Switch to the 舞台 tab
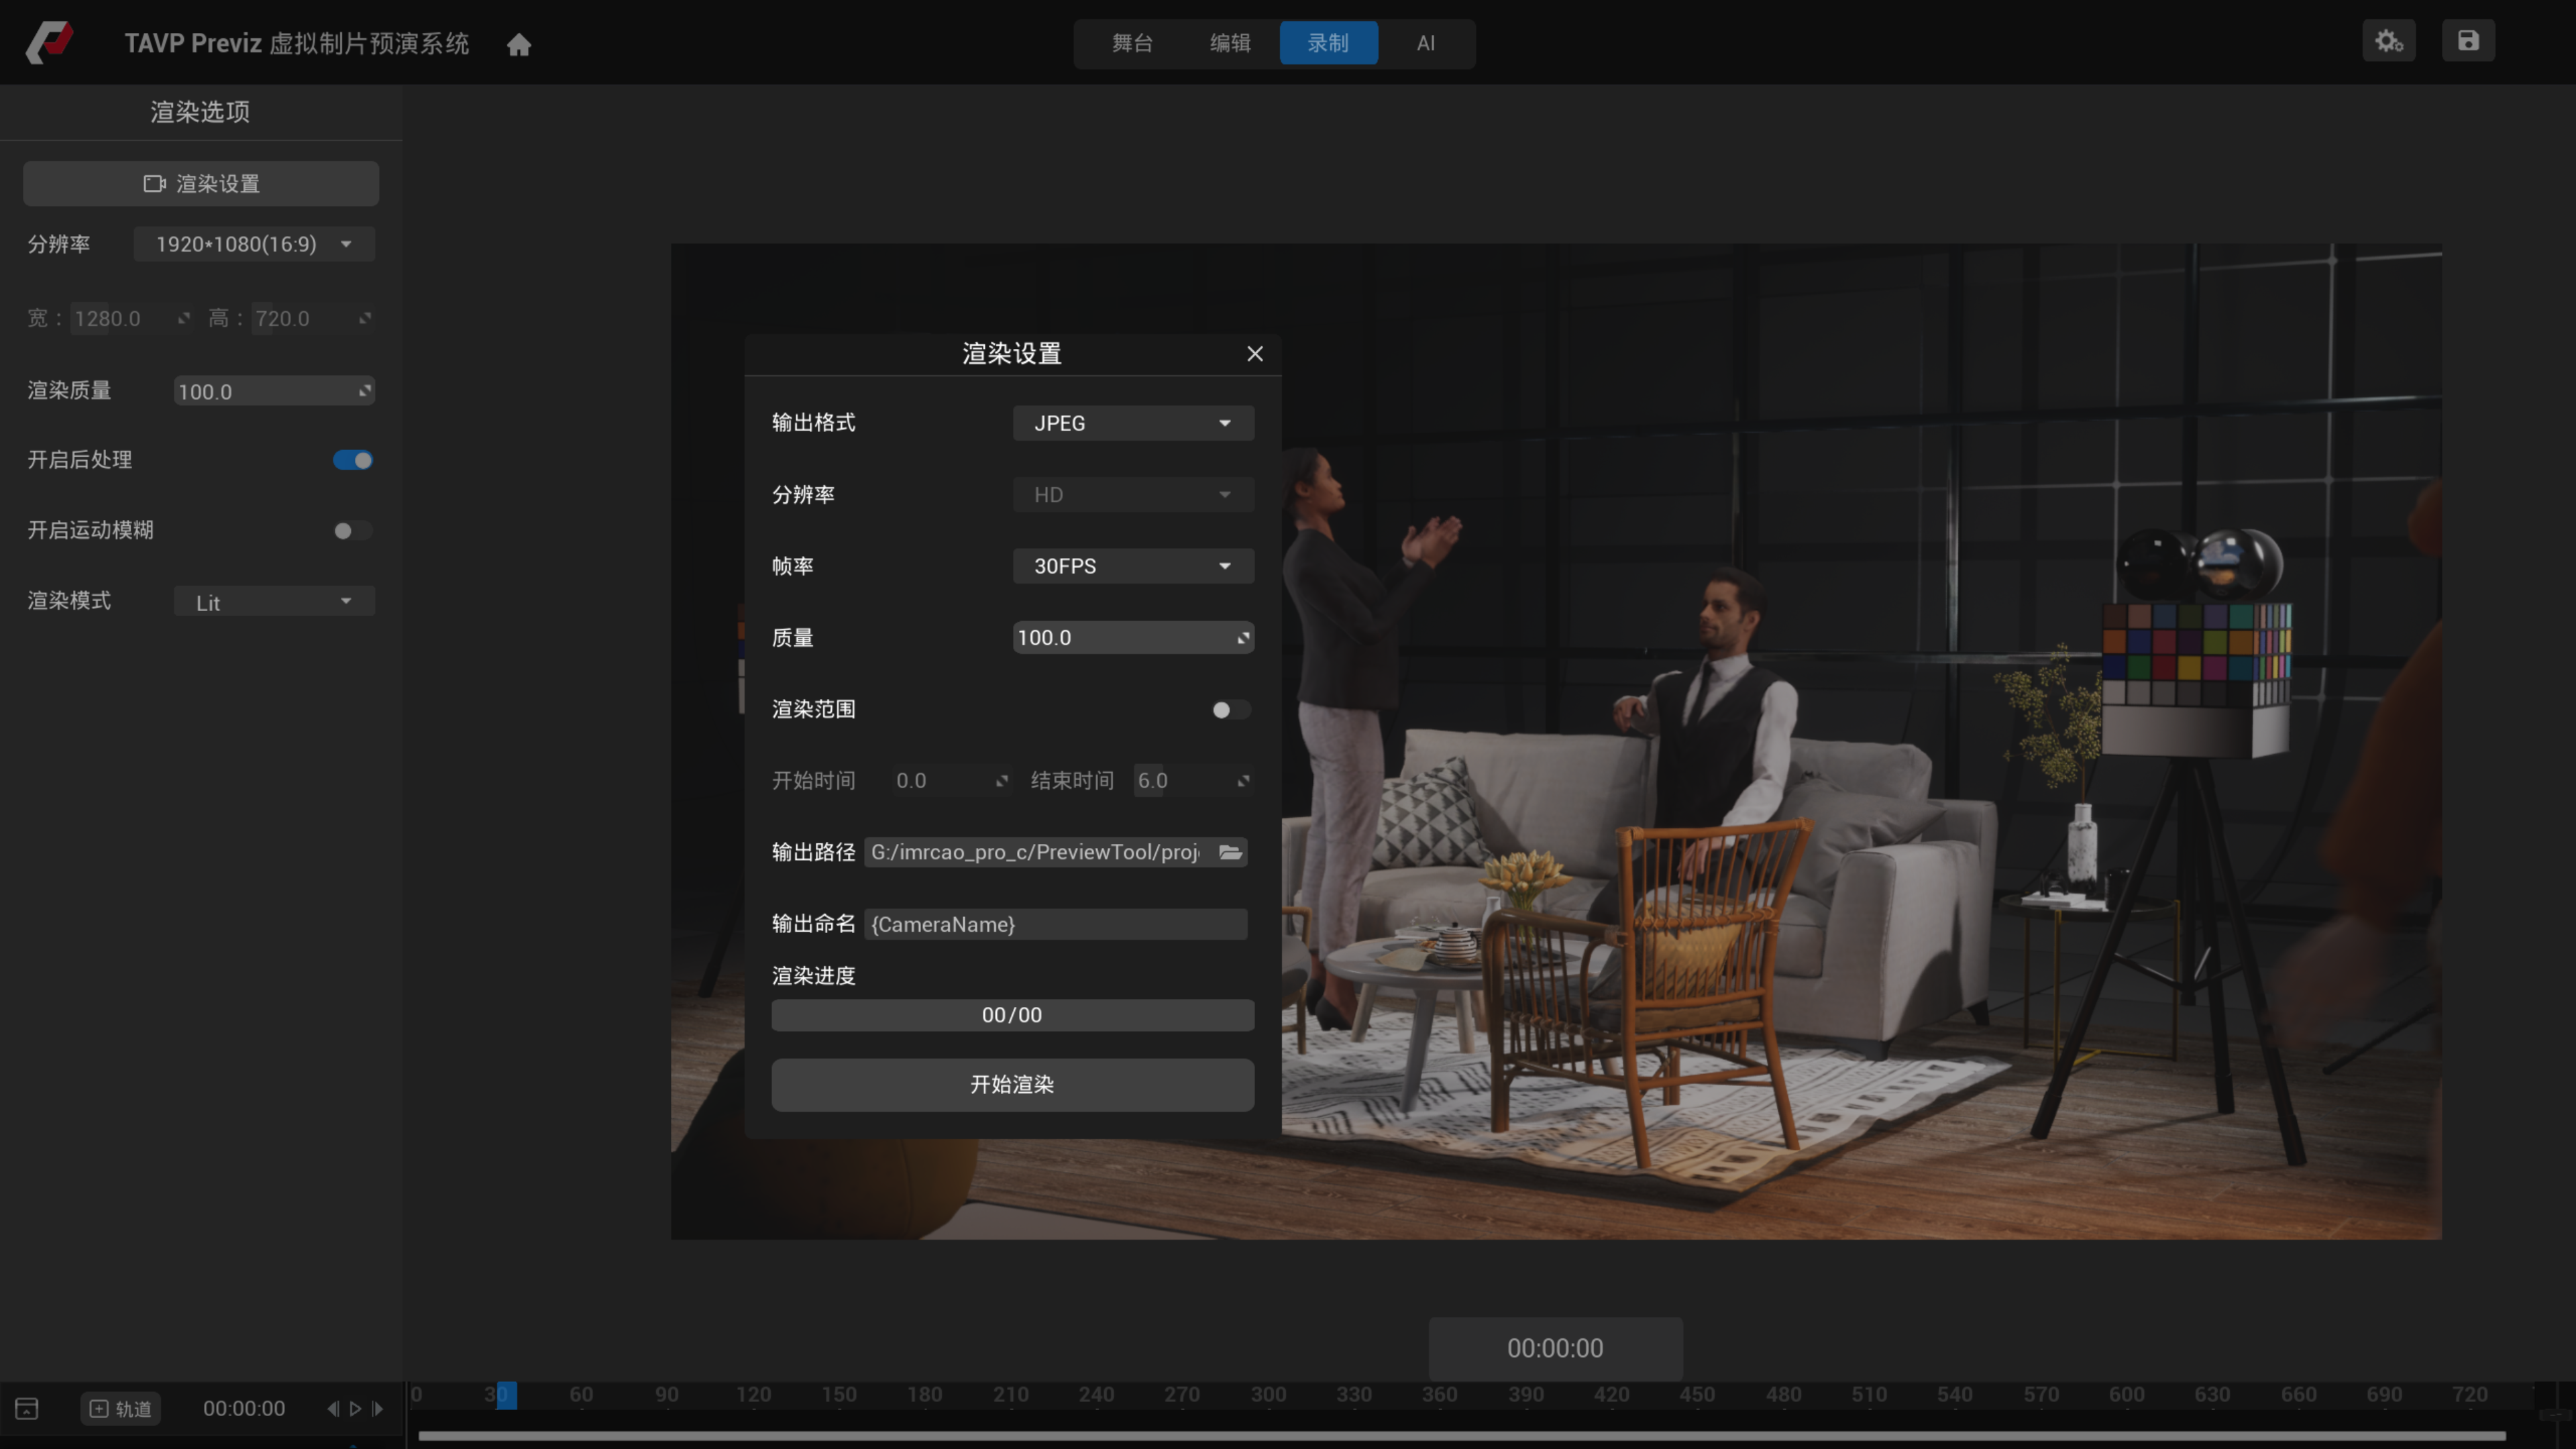2576x1449 pixels. pos(1132,43)
